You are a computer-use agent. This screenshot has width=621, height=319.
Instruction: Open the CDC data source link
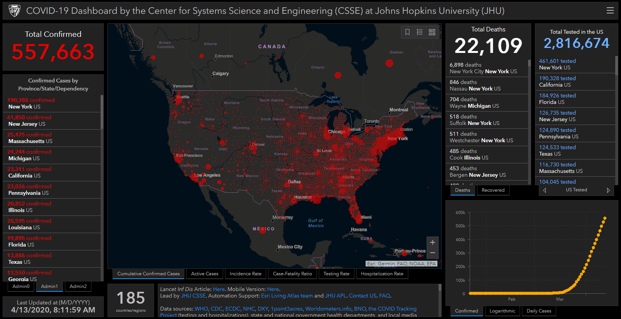217,309
